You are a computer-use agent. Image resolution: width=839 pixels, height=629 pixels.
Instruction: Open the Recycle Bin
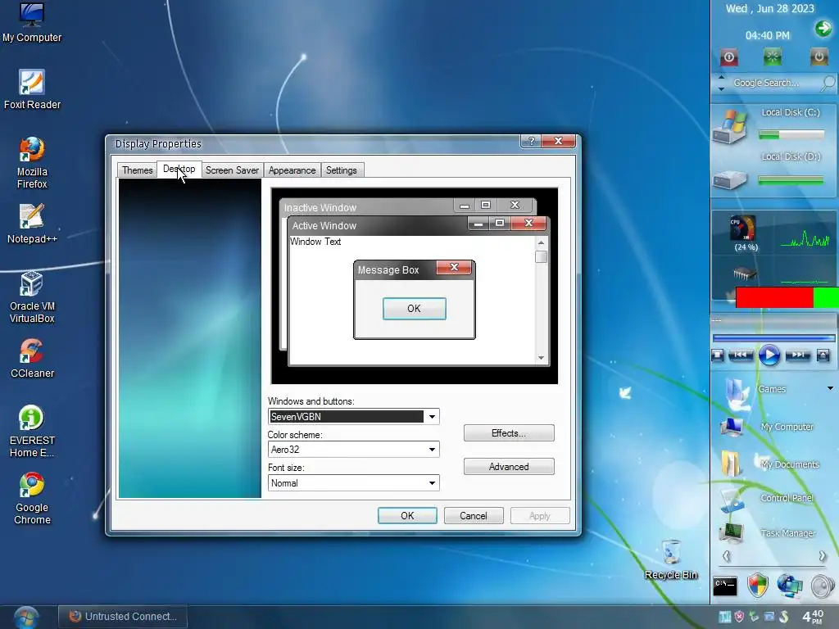pyautogui.click(x=671, y=559)
